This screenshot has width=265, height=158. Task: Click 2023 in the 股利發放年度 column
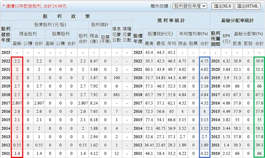coord(6,53)
